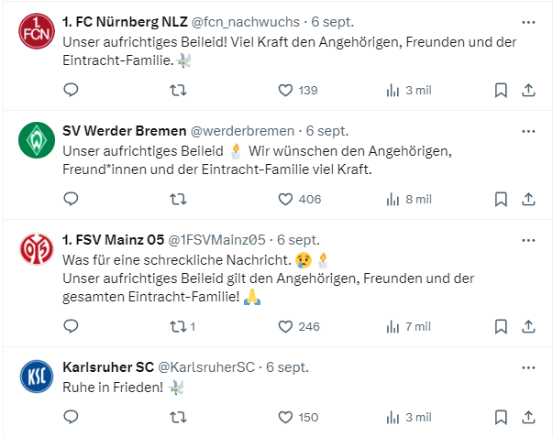Open the @werderbremen handle link
This screenshot has width=553, height=437.
[x=243, y=131]
